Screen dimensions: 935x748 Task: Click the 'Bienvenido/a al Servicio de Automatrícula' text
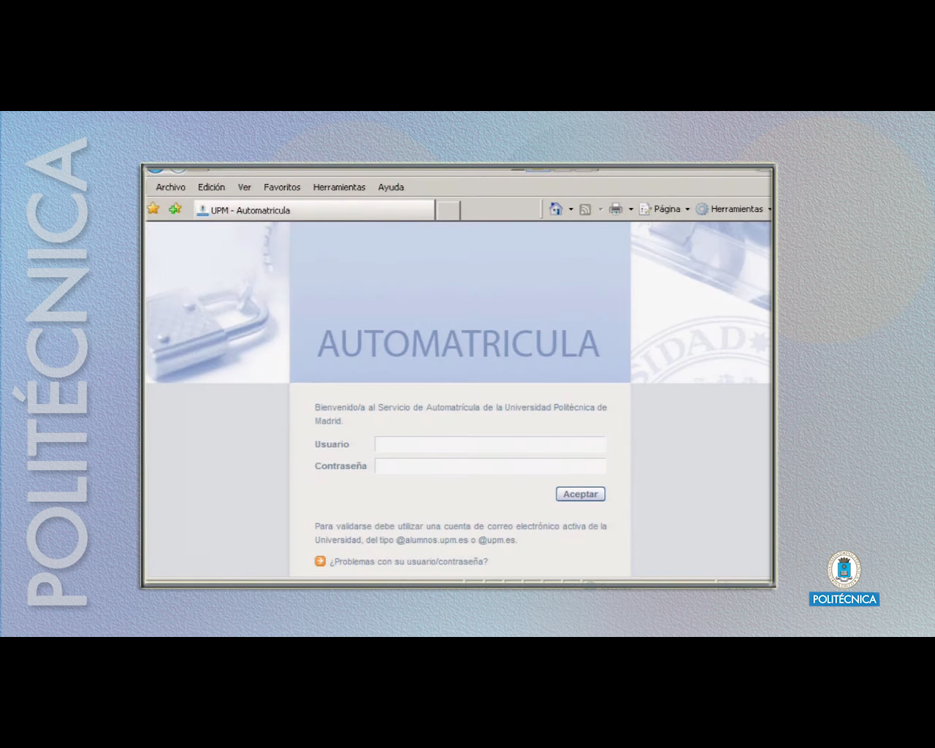coord(461,414)
